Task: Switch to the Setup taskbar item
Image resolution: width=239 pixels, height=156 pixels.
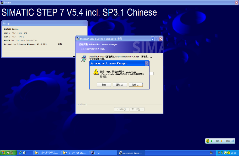Action: coord(103,153)
